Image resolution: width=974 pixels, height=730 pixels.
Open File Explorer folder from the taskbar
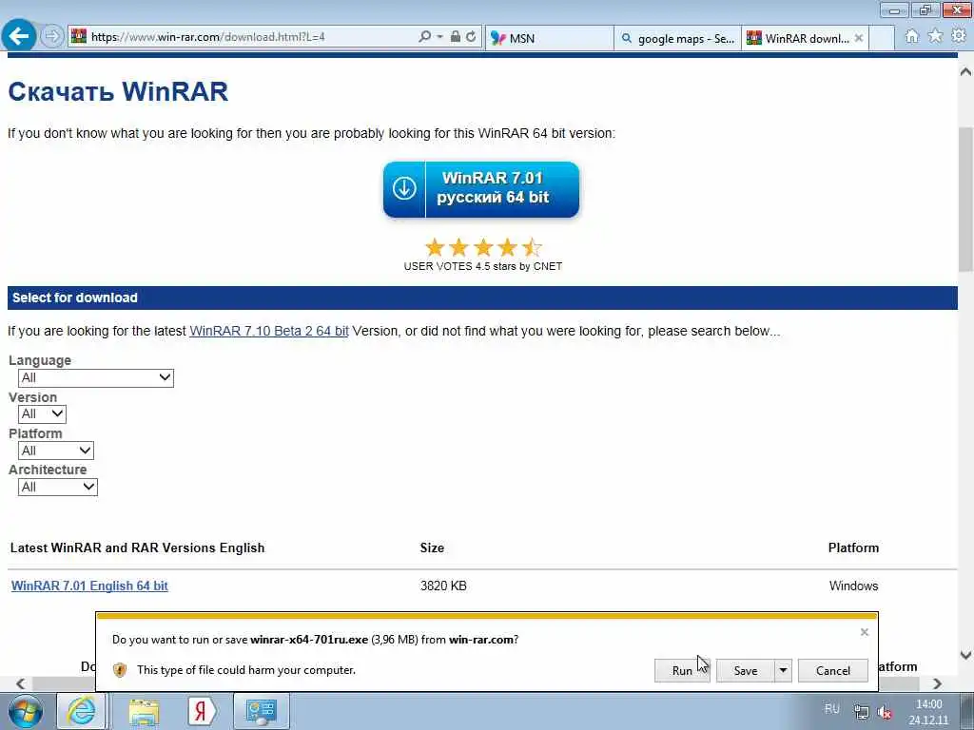[x=145, y=713]
